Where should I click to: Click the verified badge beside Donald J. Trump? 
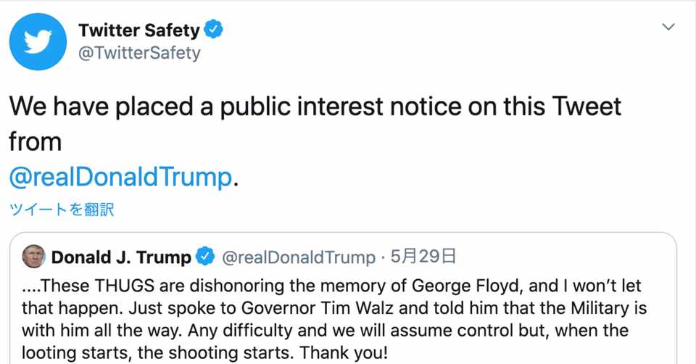(x=207, y=257)
